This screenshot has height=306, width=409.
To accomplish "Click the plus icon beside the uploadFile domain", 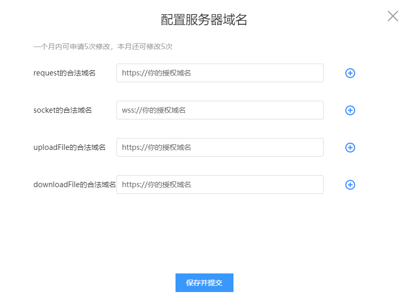I will 350,147.
